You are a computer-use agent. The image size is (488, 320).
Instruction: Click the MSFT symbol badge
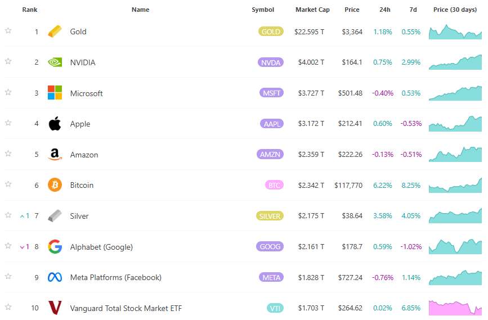[271, 93]
